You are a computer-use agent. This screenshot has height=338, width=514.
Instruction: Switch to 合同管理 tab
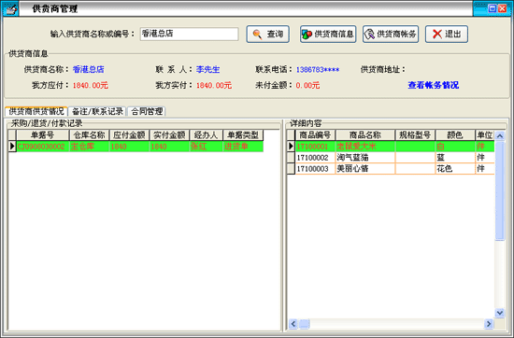[x=147, y=111]
